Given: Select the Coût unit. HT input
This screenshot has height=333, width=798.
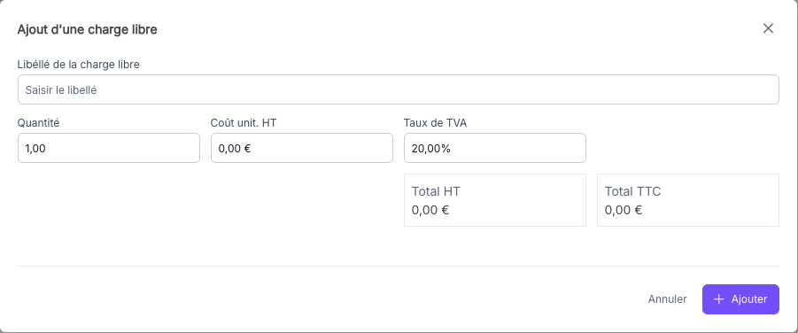Looking at the screenshot, I should point(302,148).
